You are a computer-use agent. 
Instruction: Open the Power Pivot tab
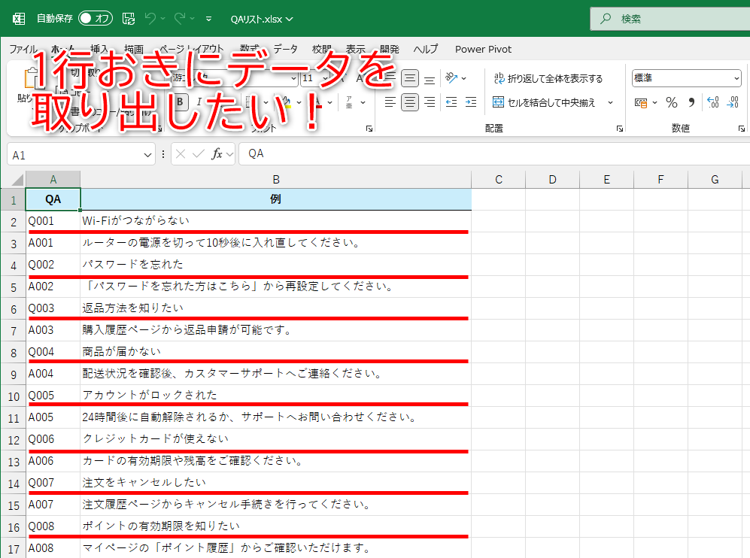pos(482,50)
